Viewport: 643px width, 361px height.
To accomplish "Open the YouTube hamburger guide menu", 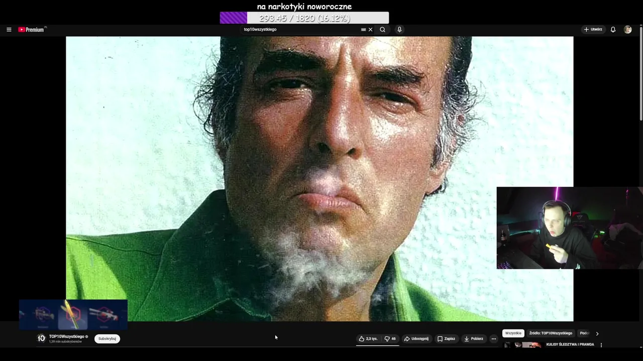I will (x=9, y=30).
